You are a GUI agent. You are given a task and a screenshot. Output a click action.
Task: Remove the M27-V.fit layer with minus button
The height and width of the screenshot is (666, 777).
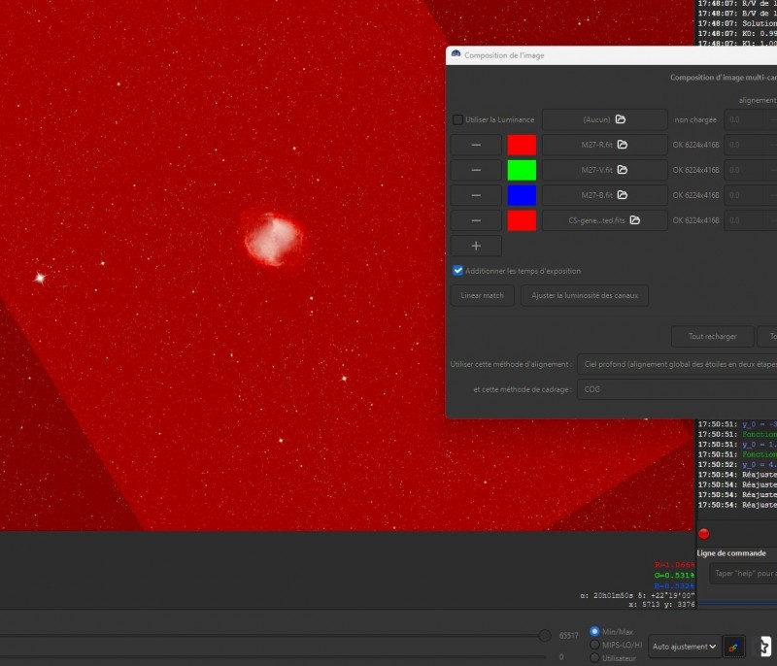pyautogui.click(x=476, y=170)
